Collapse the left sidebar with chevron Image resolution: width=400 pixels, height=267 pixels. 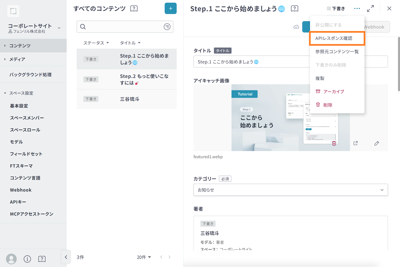(x=66, y=257)
